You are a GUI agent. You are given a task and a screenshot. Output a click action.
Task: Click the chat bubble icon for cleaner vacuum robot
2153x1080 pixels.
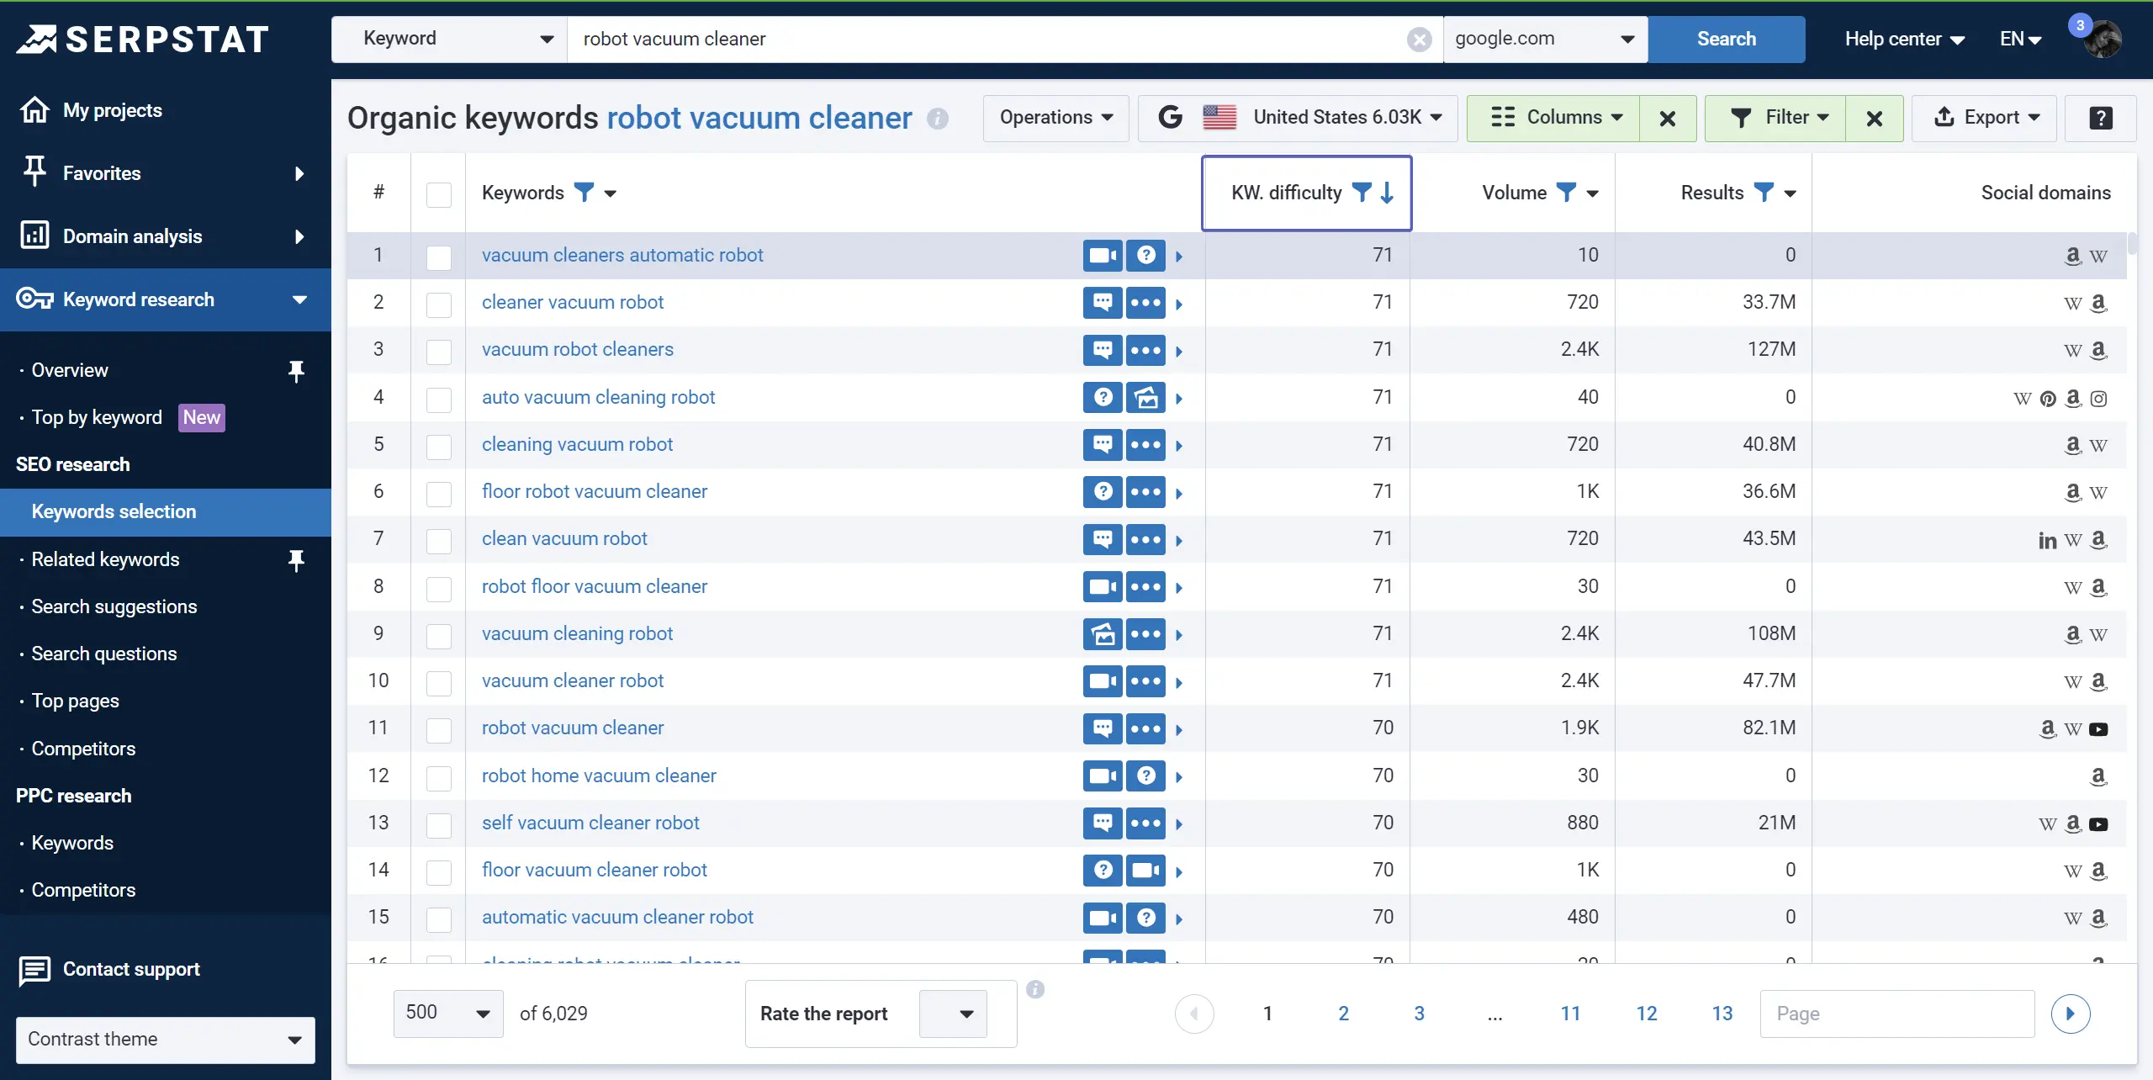(x=1103, y=302)
